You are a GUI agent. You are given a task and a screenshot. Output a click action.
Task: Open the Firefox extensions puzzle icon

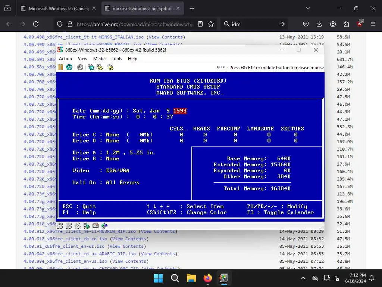point(346,24)
